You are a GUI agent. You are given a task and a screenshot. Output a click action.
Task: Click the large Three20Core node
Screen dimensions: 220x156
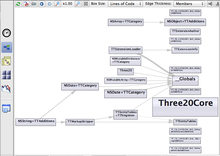(185, 107)
